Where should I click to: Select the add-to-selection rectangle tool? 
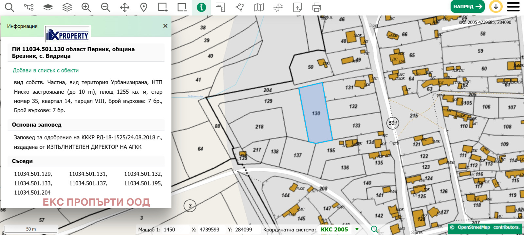coord(163,7)
